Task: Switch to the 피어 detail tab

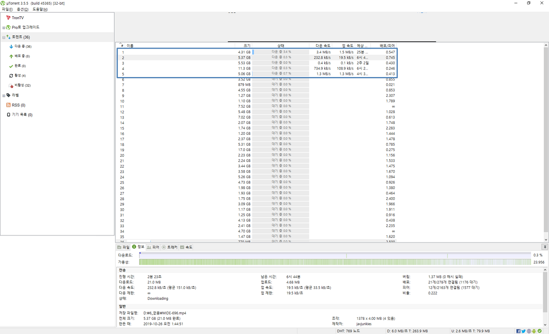Action: (x=153, y=247)
